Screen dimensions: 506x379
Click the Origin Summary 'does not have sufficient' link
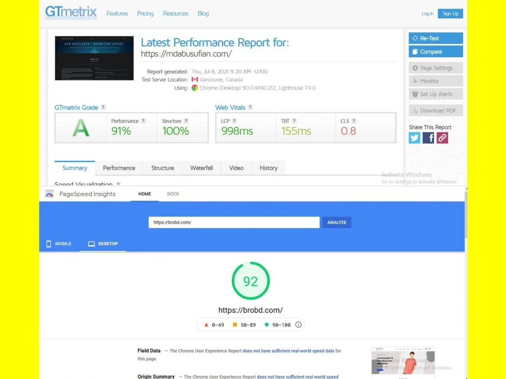point(298,376)
